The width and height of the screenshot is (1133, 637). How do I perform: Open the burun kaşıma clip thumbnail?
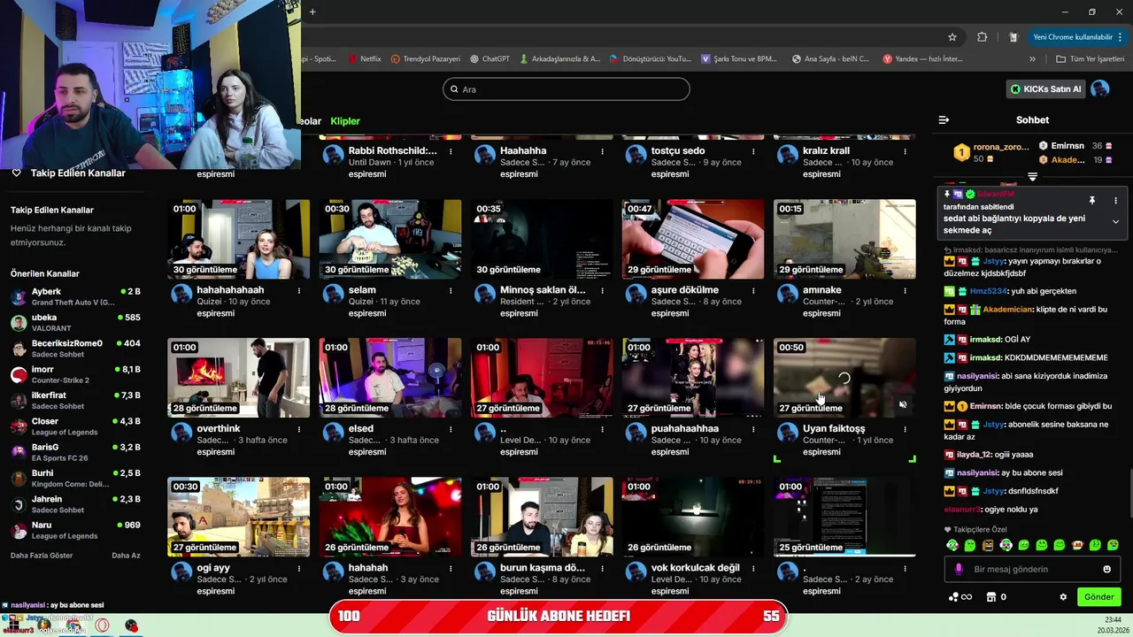coord(542,517)
